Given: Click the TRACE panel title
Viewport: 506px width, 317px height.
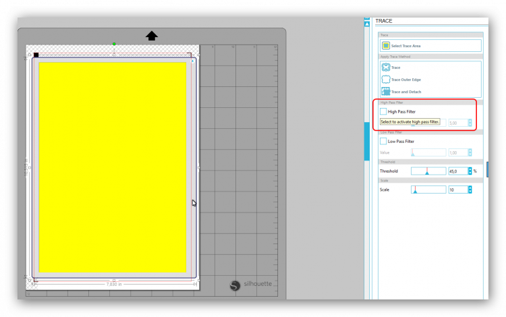Looking at the screenshot, I should [384, 21].
